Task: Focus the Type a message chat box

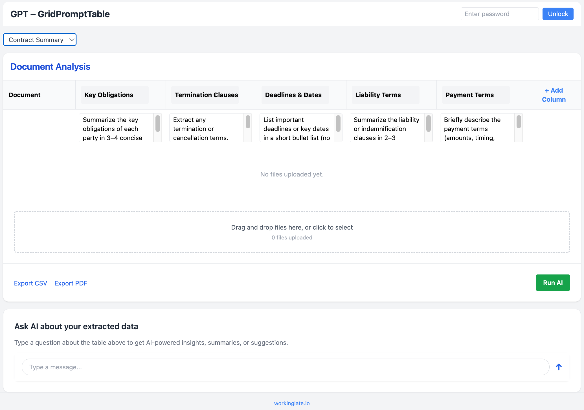Action: coord(285,367)
